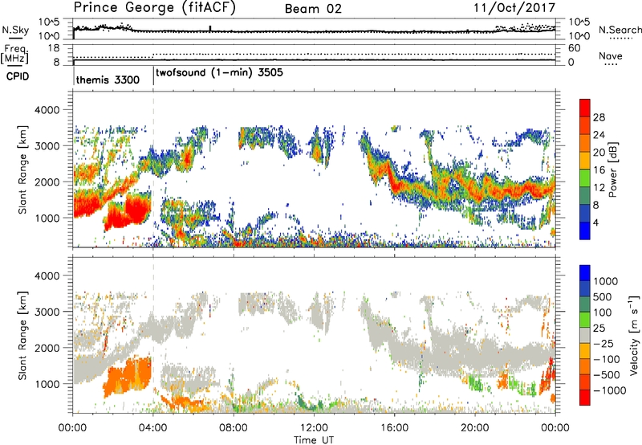Click dashed CPID marker in power panel
This screenshot has height=445, width=642.
[153, 169]
